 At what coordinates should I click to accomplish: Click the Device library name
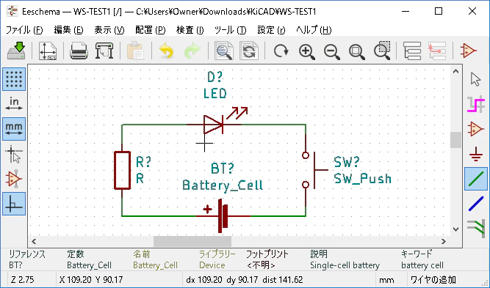[x=212, y=265]
